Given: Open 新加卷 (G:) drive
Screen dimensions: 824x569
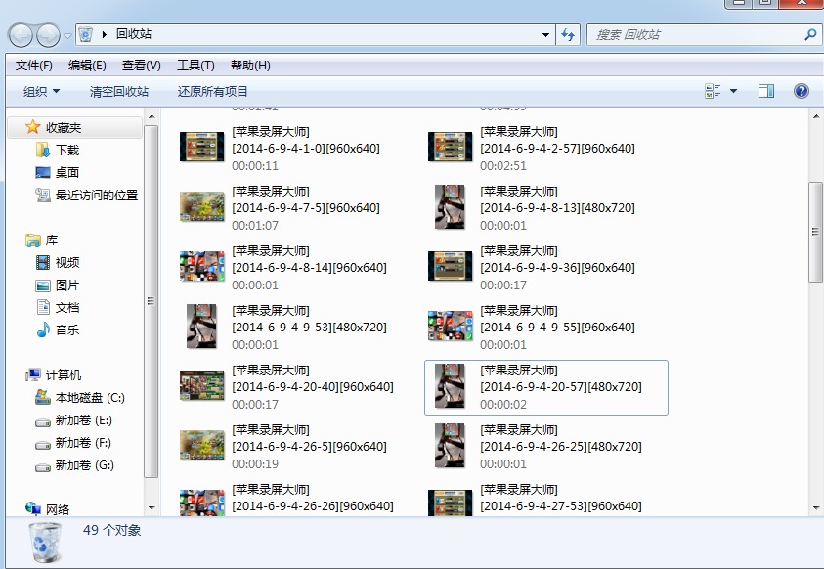Looking at the screenshot, I should pyautogui.click(x=85, y=465).
